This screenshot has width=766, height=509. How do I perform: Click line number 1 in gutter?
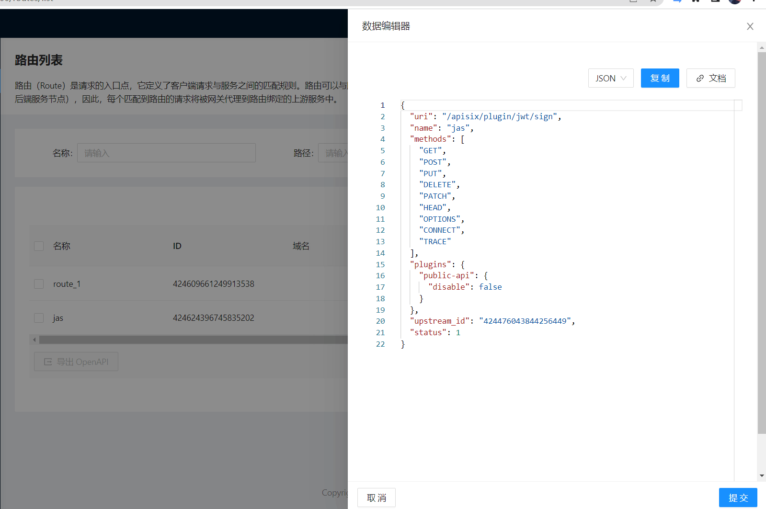[x=382, y=105]
